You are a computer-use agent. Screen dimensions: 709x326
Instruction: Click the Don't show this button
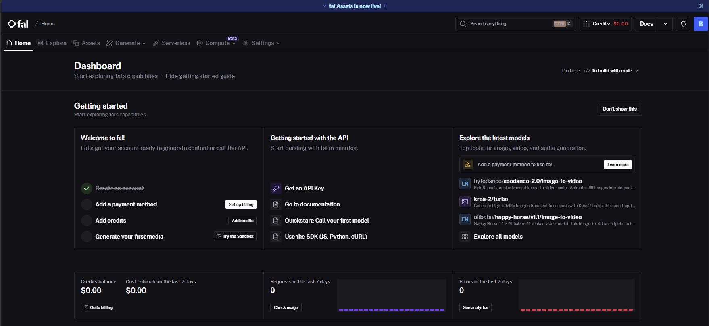[619, 109]
